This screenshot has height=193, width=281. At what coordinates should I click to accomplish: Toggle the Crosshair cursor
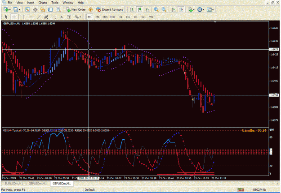[x=14, y=17]
